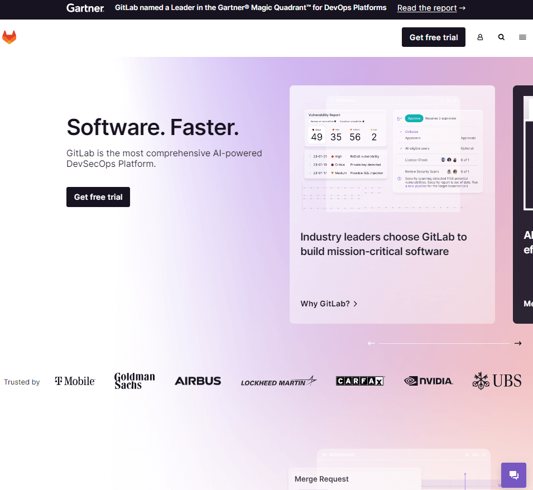
Task: Click Get free trial in the header
Action: 434,37
